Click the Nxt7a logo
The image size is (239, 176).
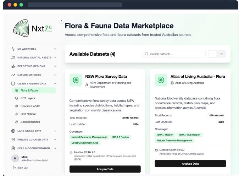click(33, 28)
